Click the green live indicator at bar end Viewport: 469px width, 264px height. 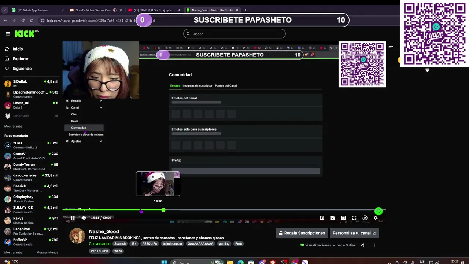[378, 211]
